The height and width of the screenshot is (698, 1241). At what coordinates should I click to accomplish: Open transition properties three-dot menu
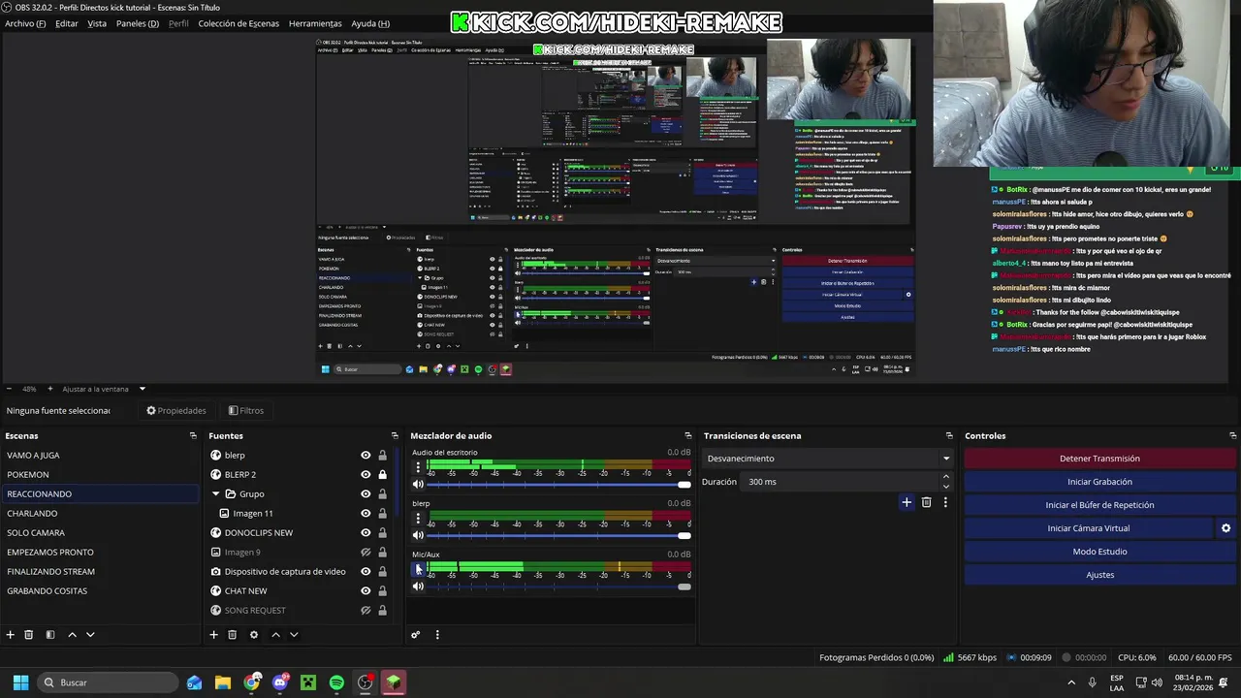click(945, 502)
